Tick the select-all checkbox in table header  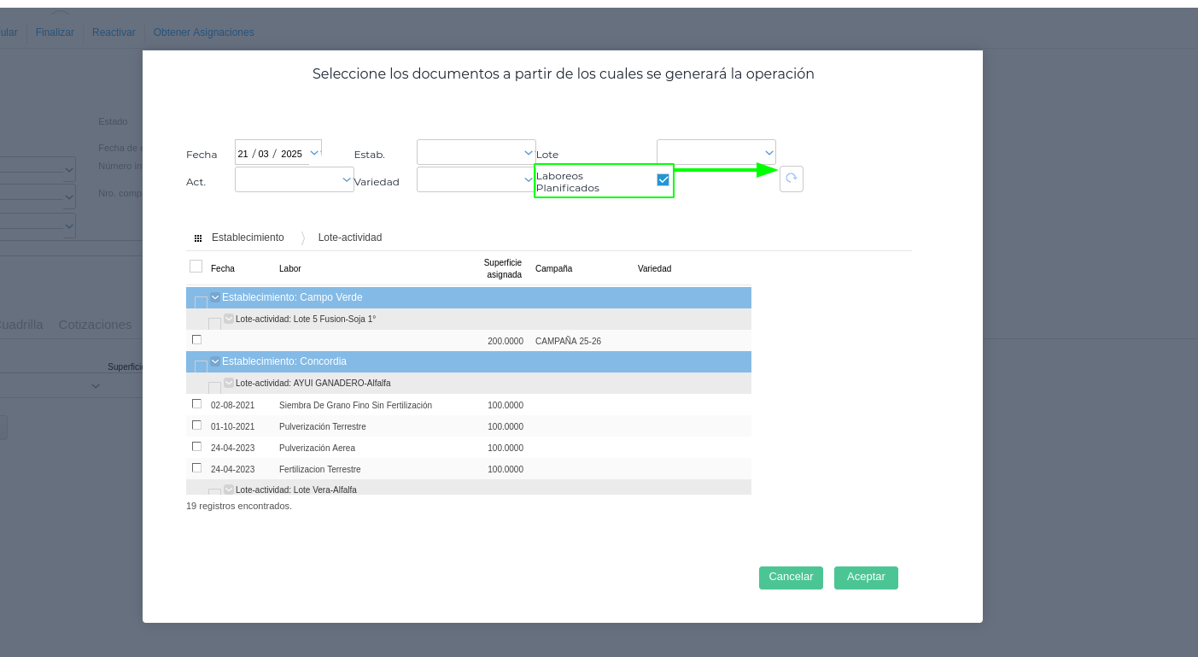[x=196, y=267]
